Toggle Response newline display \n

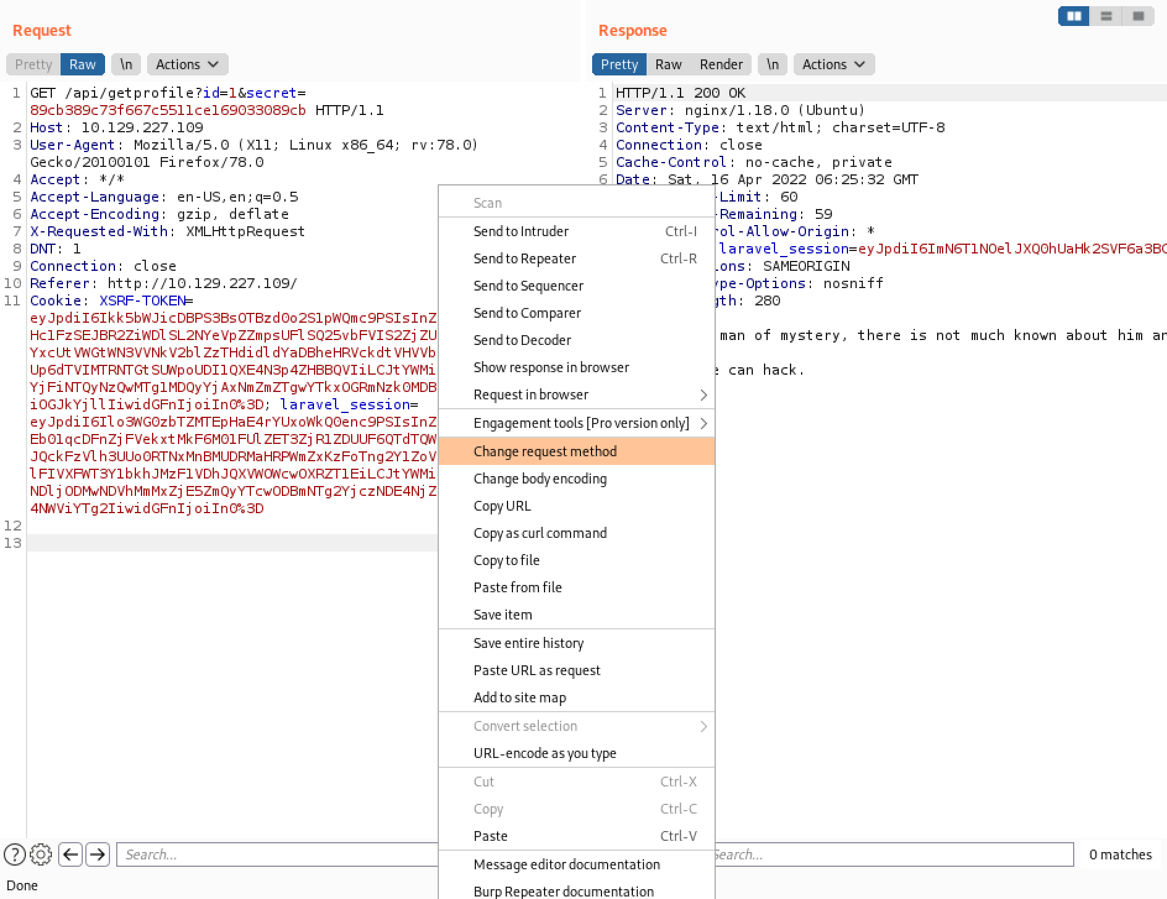(773, 64)
